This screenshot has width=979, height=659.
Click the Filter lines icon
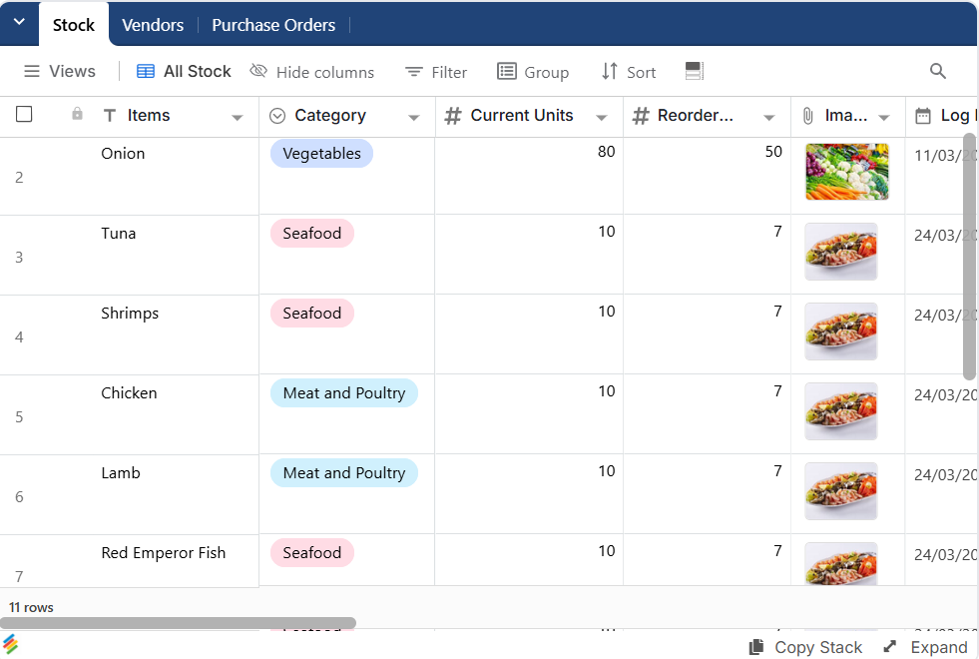click(x=413, y=73)
